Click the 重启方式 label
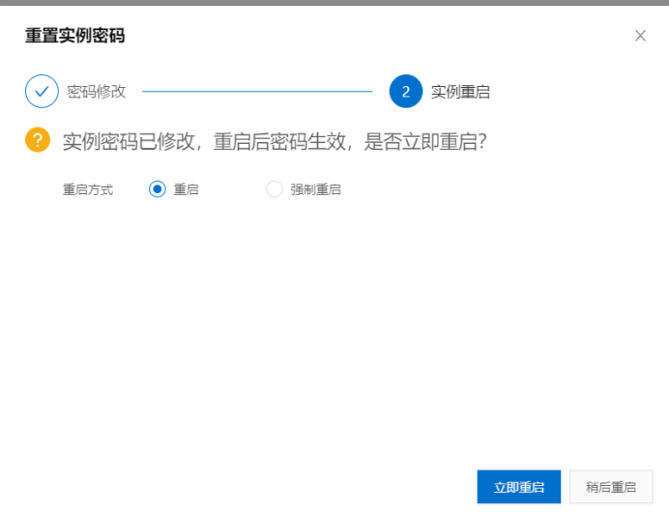 point(88,189)
